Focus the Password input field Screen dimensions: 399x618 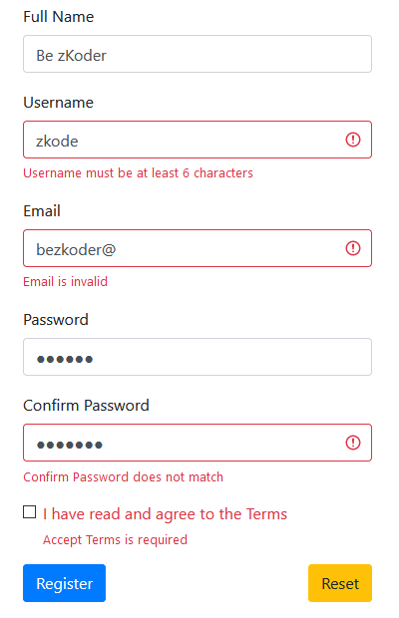(x=198, y=357)
